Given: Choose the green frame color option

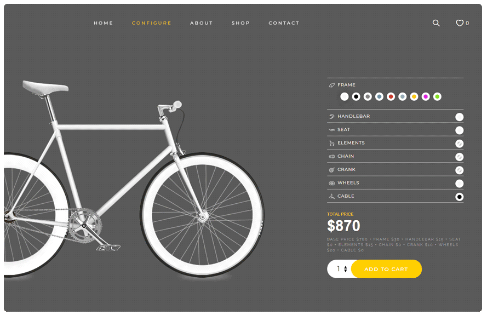Looking at the screenshot, I should click(437, 96).
